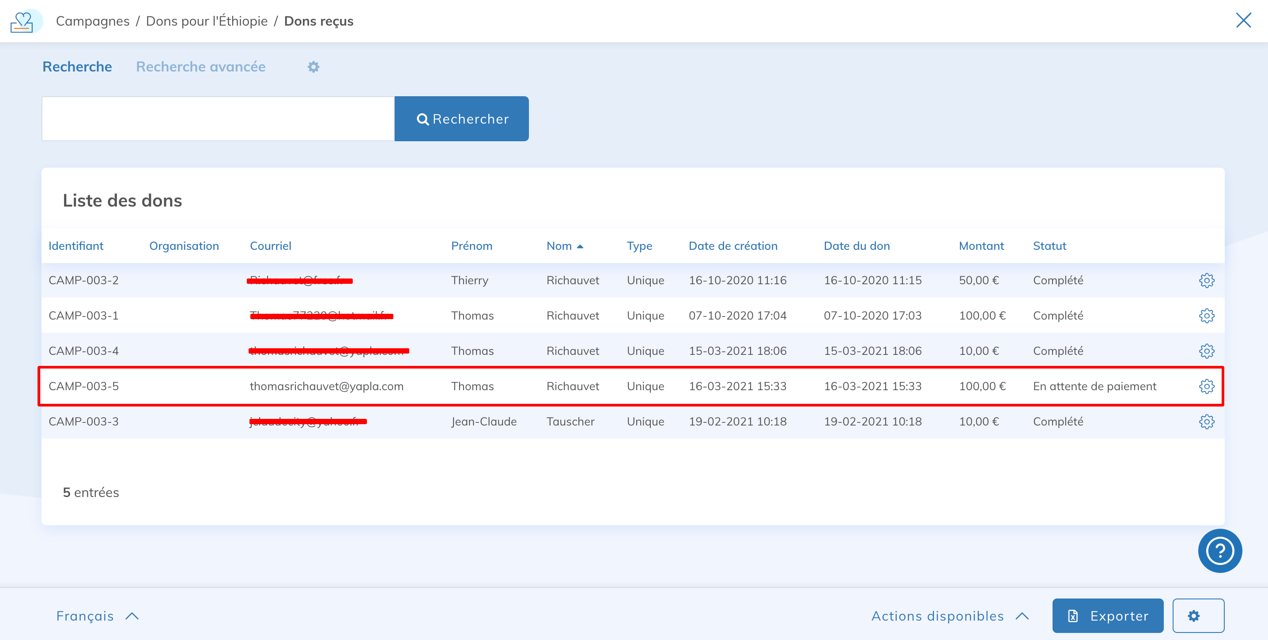Click the last name Tauscher
Viewport: 1268px width, 640px height.
(570, 422)
